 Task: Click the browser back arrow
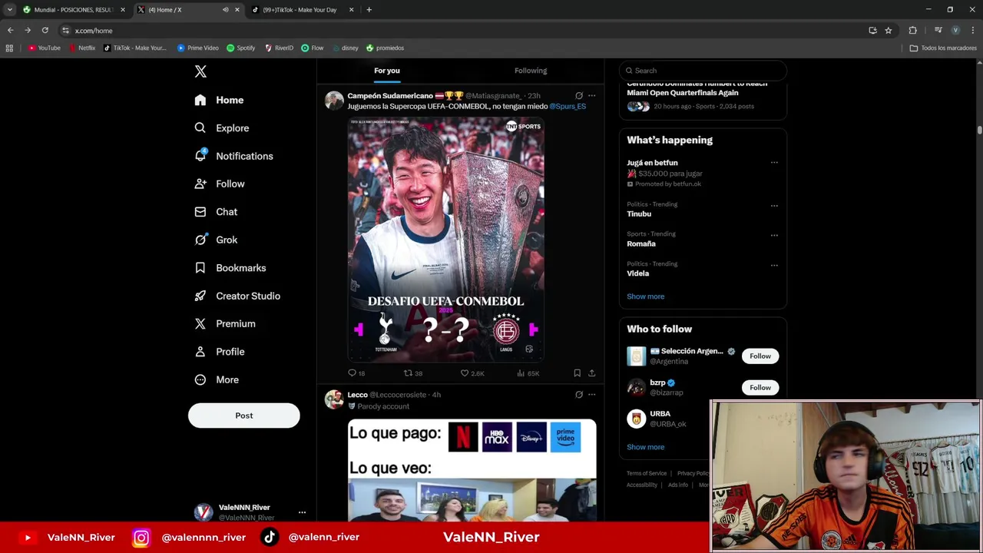tap(10, 31)
